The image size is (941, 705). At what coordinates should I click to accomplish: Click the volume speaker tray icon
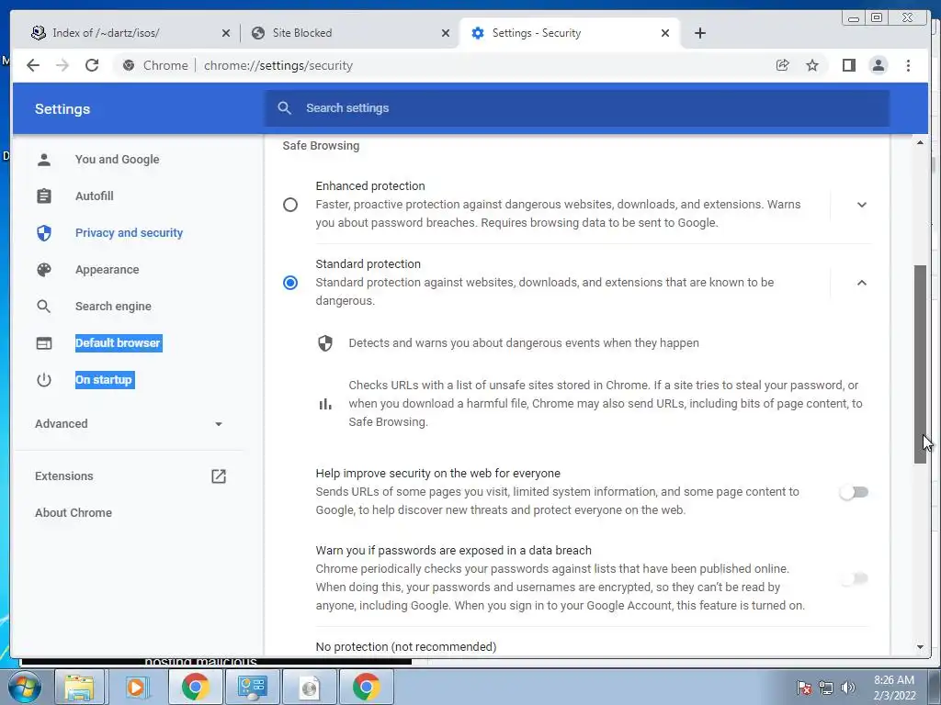click(x=848, y=688)
